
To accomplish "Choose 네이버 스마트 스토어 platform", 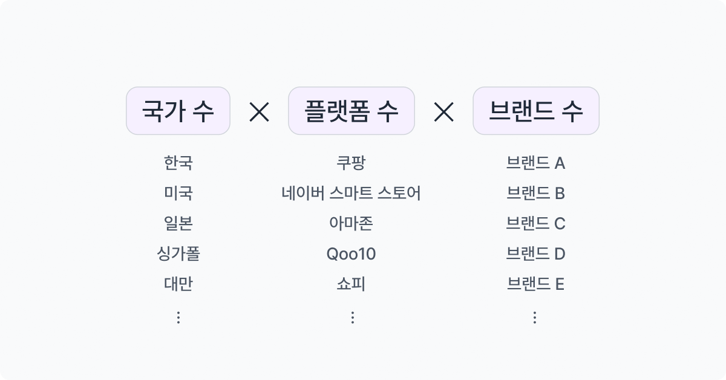I will [x=352, y=194].
